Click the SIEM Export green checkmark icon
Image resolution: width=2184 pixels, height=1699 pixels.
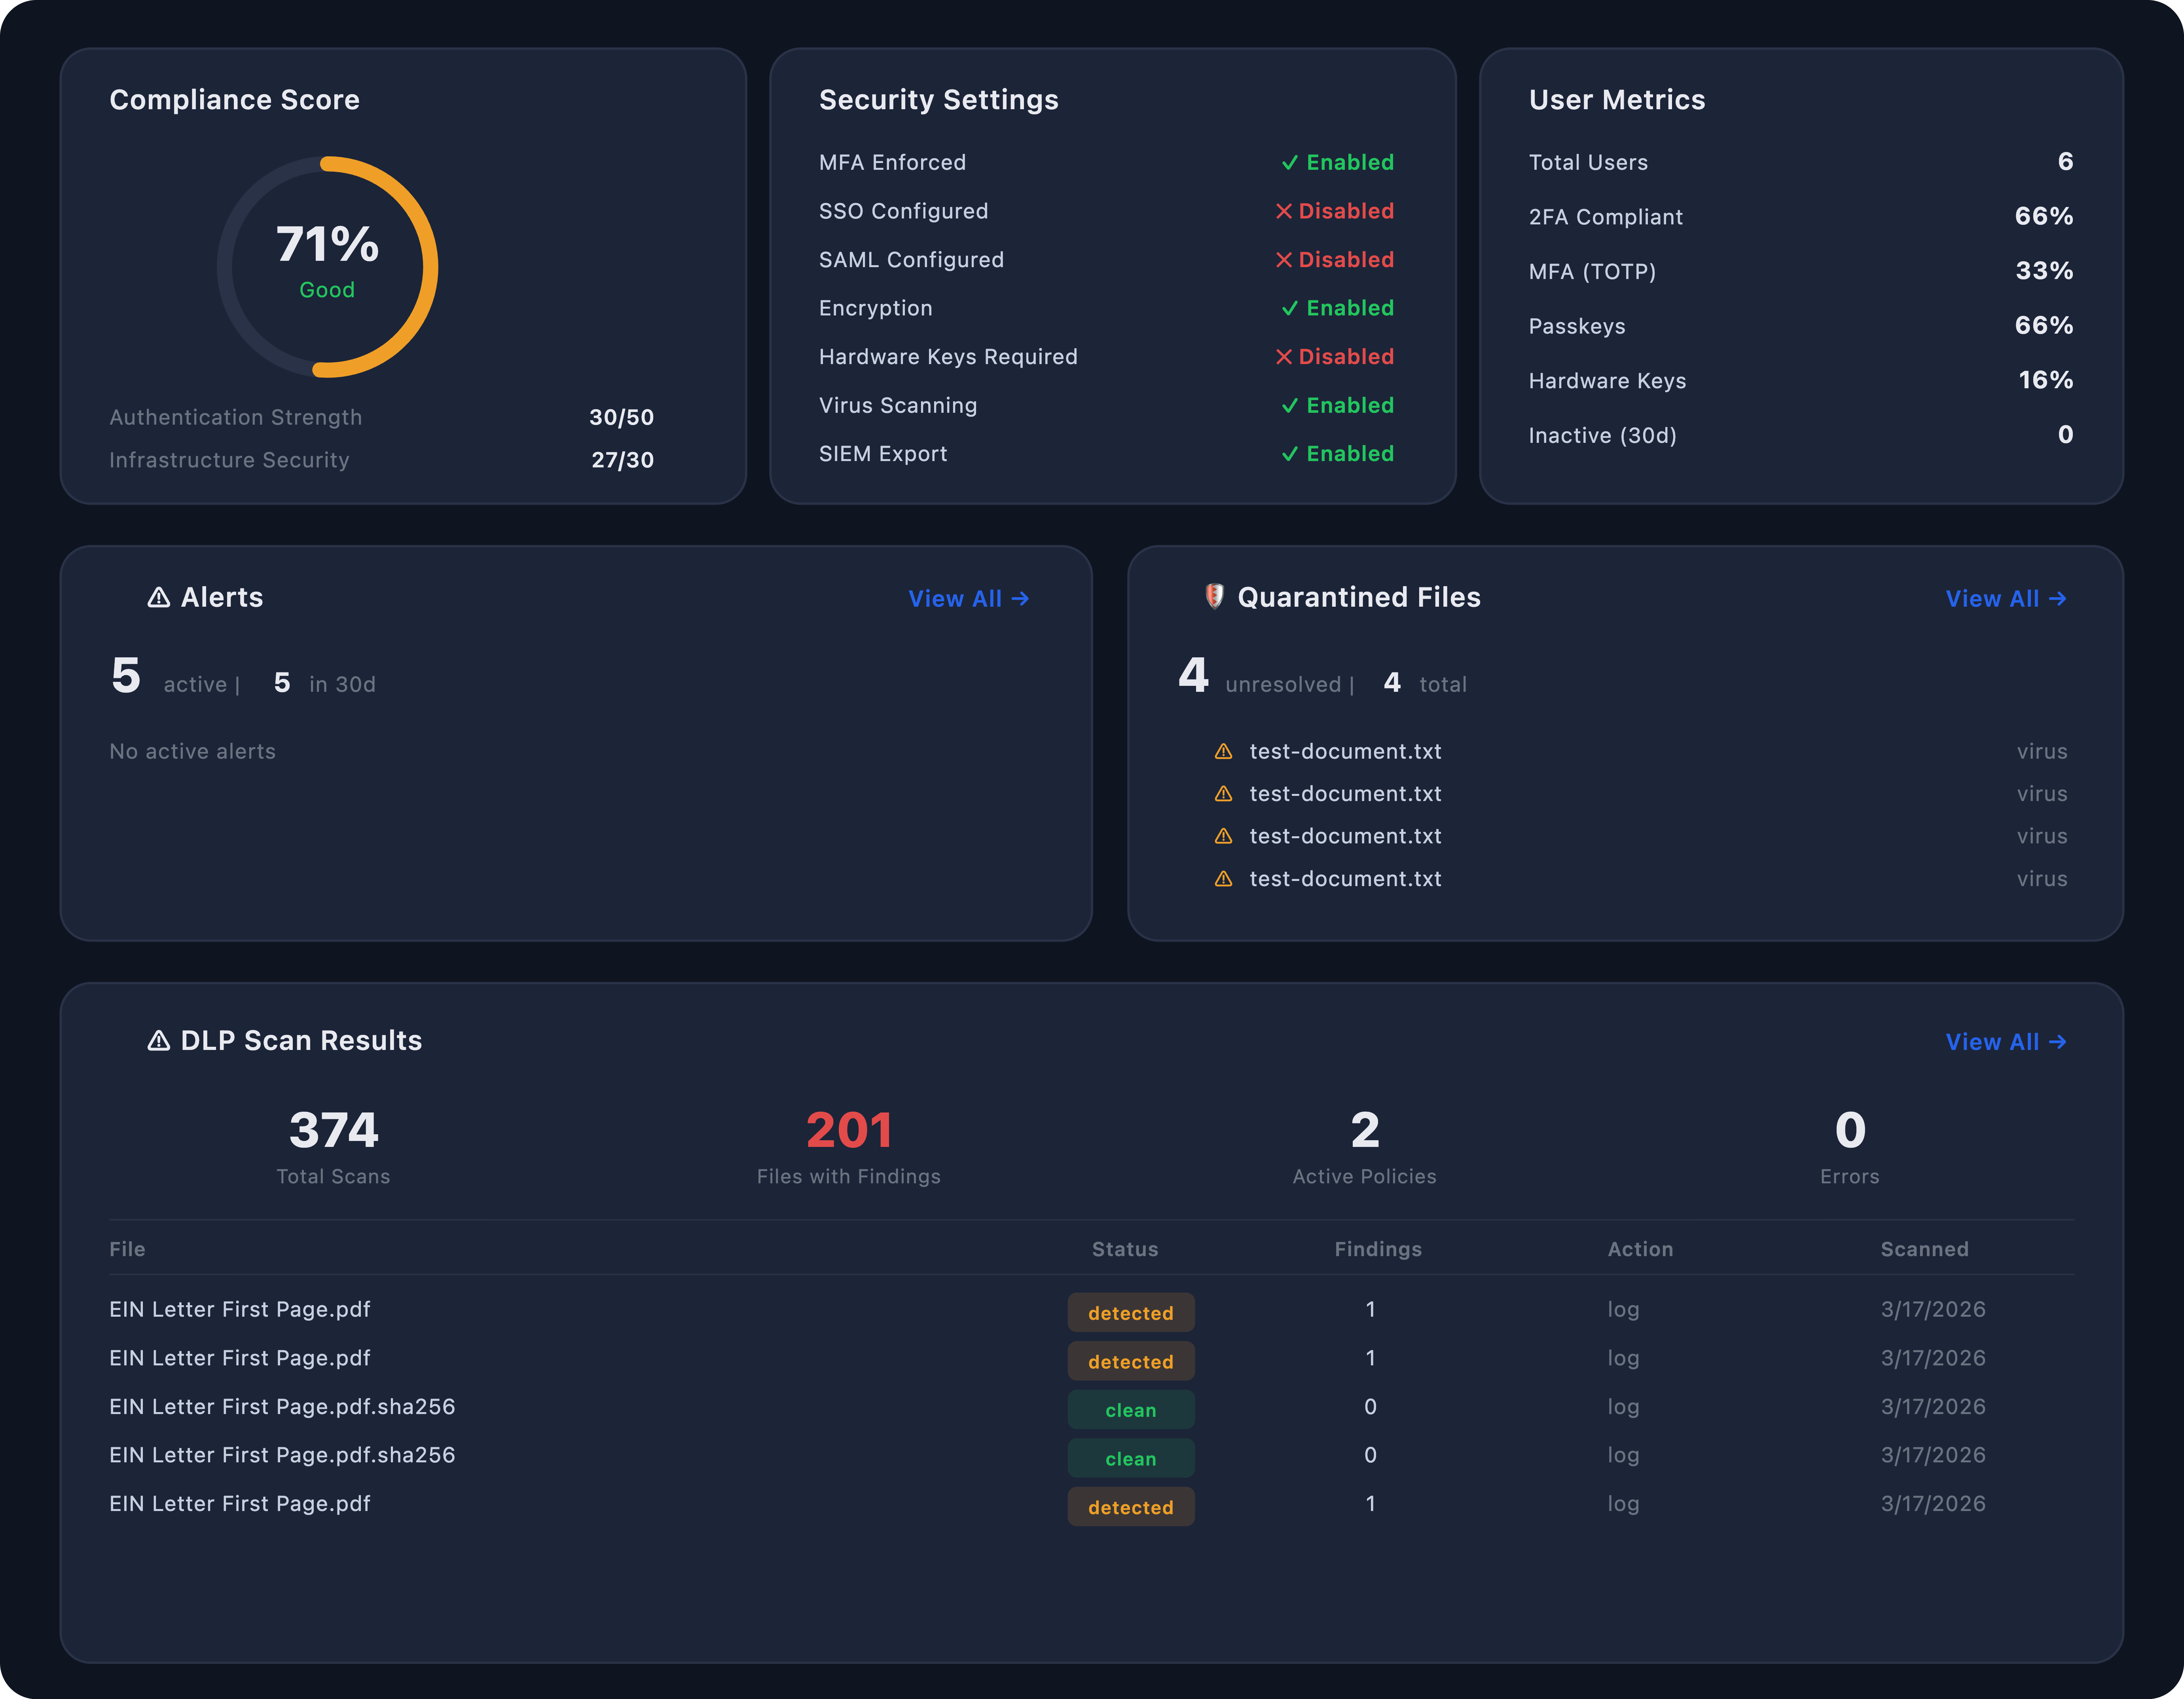point(1289,454)
